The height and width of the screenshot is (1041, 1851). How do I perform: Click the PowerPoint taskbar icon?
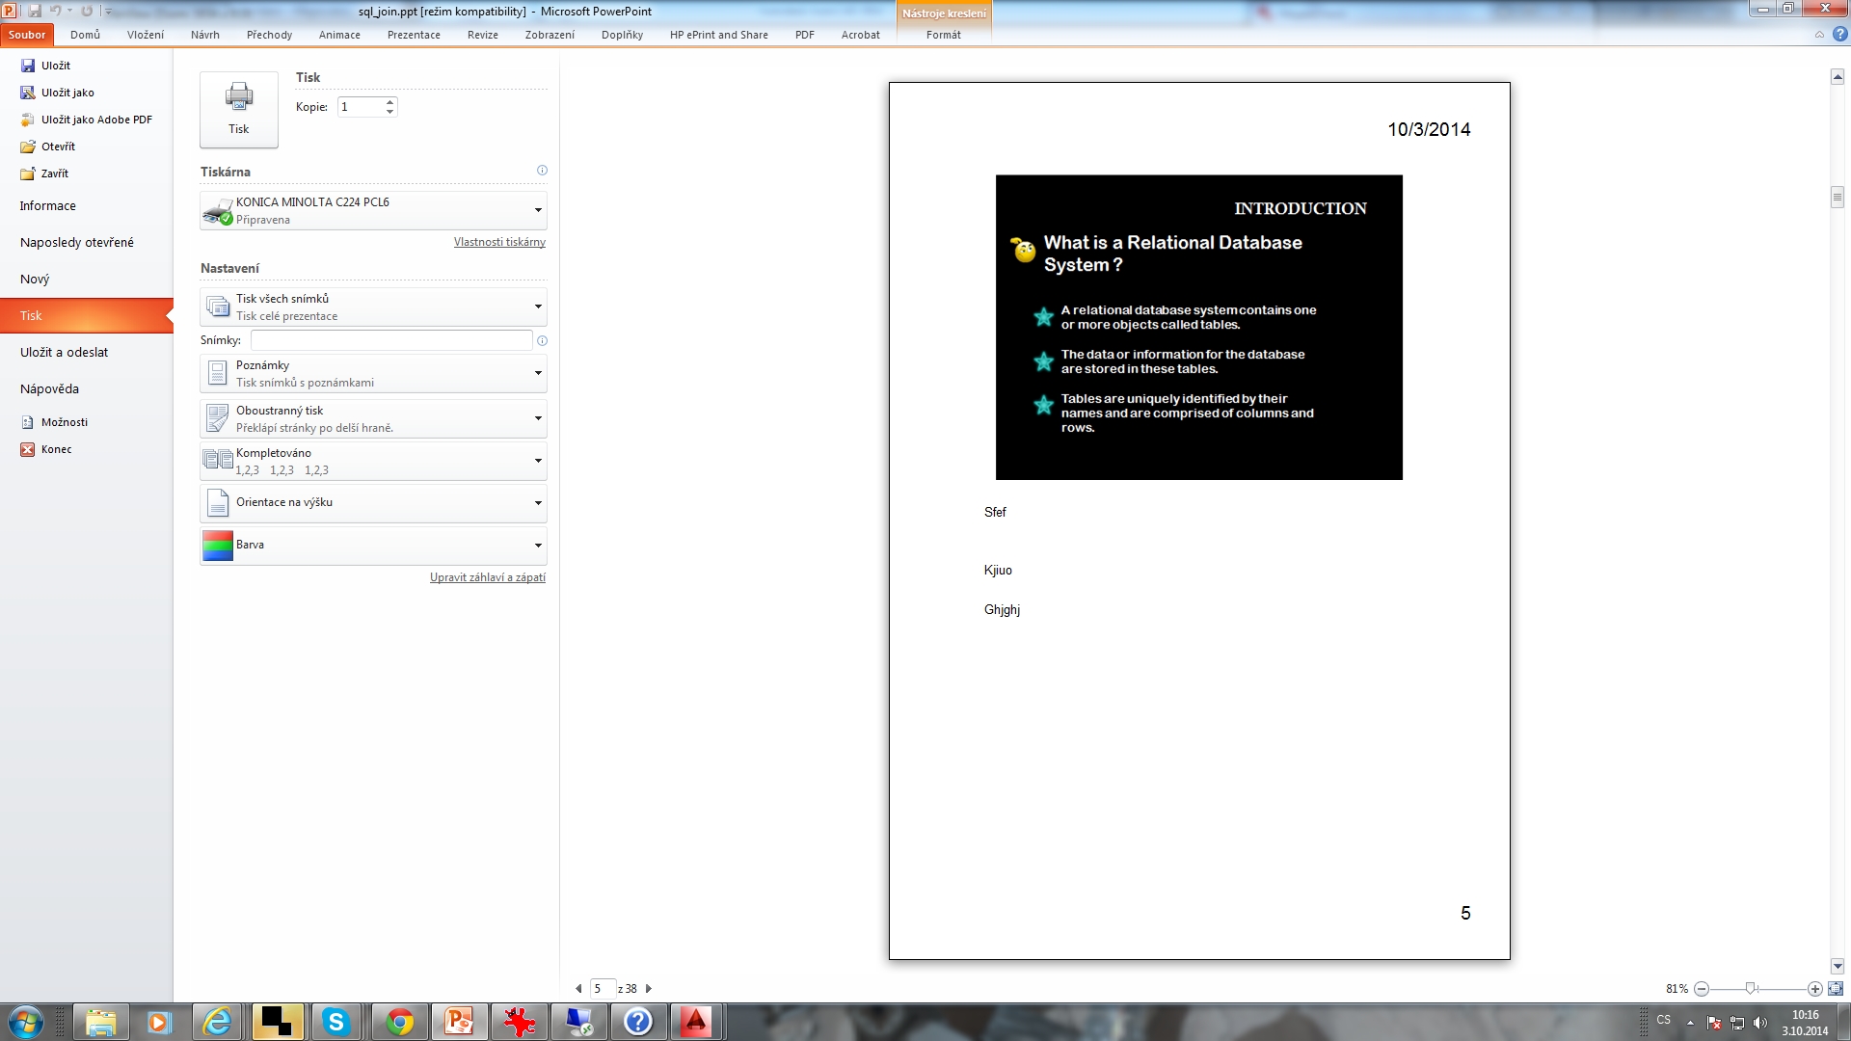459,1022
